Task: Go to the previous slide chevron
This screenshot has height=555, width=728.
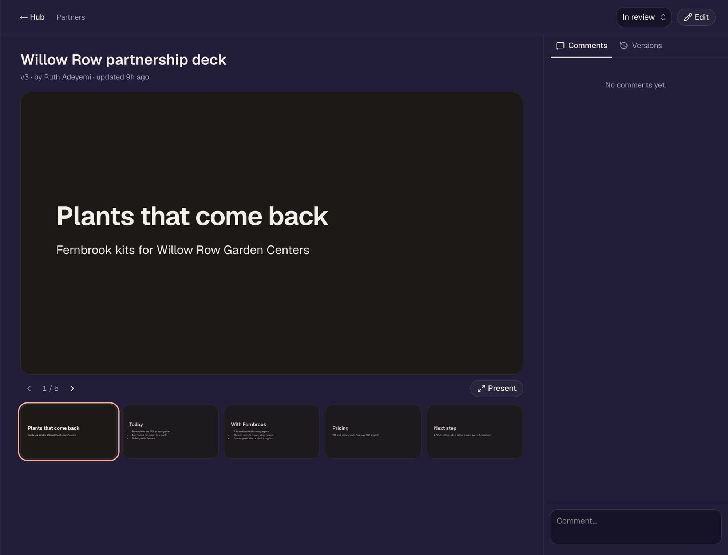Action: [29, 389]
